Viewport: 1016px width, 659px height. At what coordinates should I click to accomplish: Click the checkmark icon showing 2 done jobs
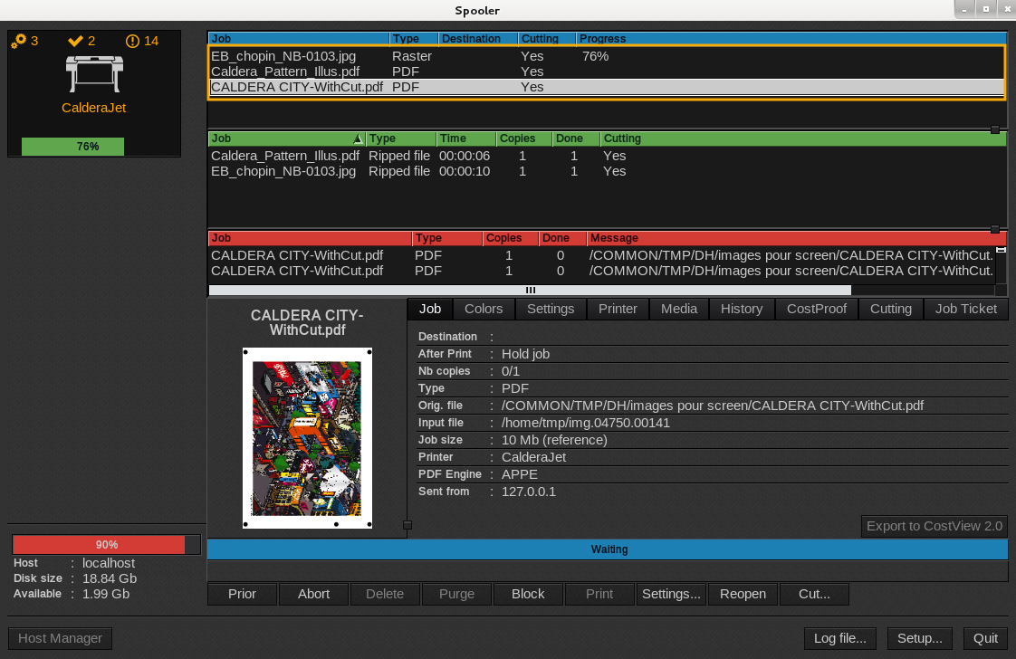point(75,41)
